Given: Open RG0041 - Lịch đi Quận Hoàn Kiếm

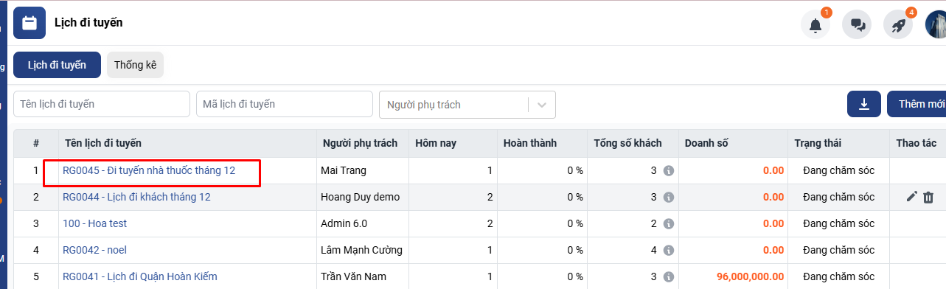Looking at the screenshot, I should coord(140,276).
